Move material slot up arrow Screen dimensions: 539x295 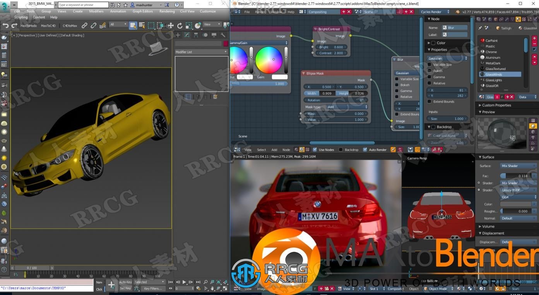534,56
